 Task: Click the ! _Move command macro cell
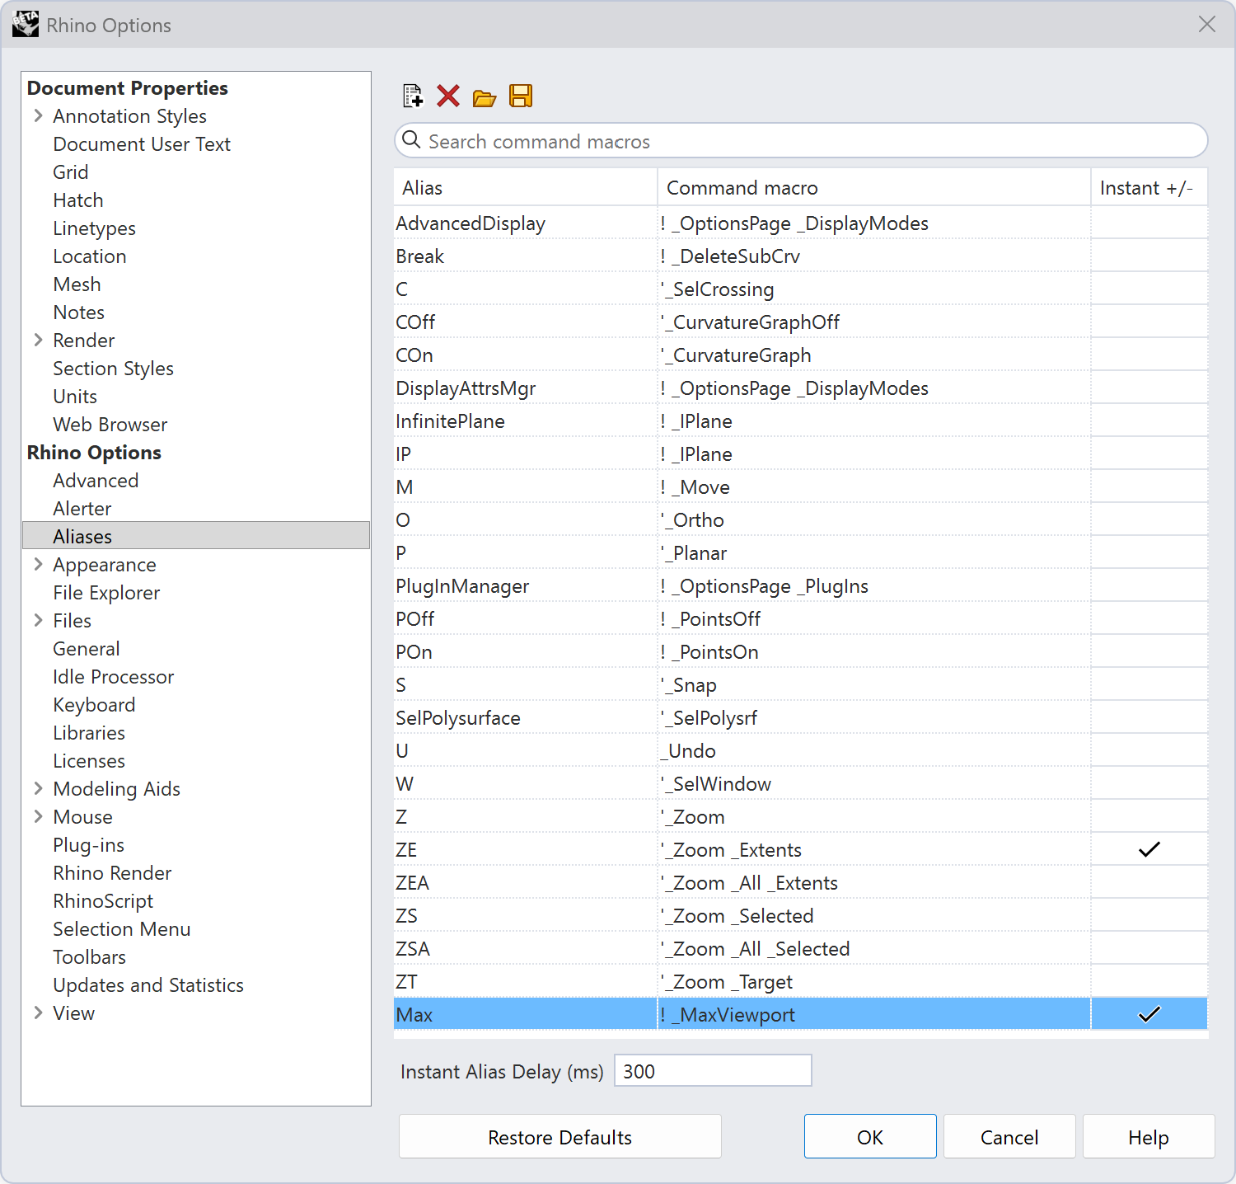pos(874,486)
